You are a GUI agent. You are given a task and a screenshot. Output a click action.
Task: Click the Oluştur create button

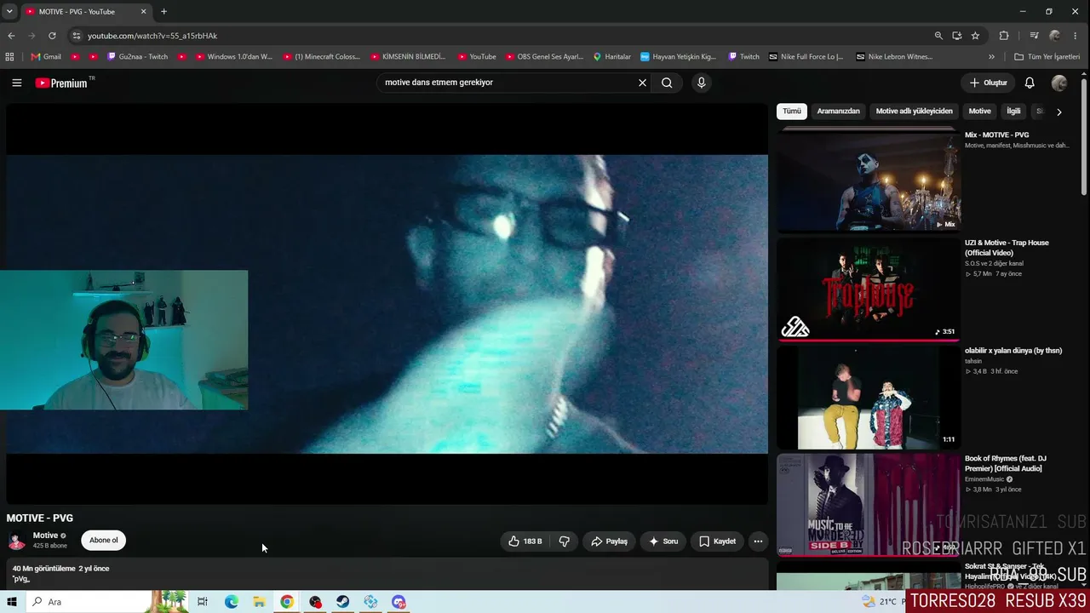pos(988,83)
